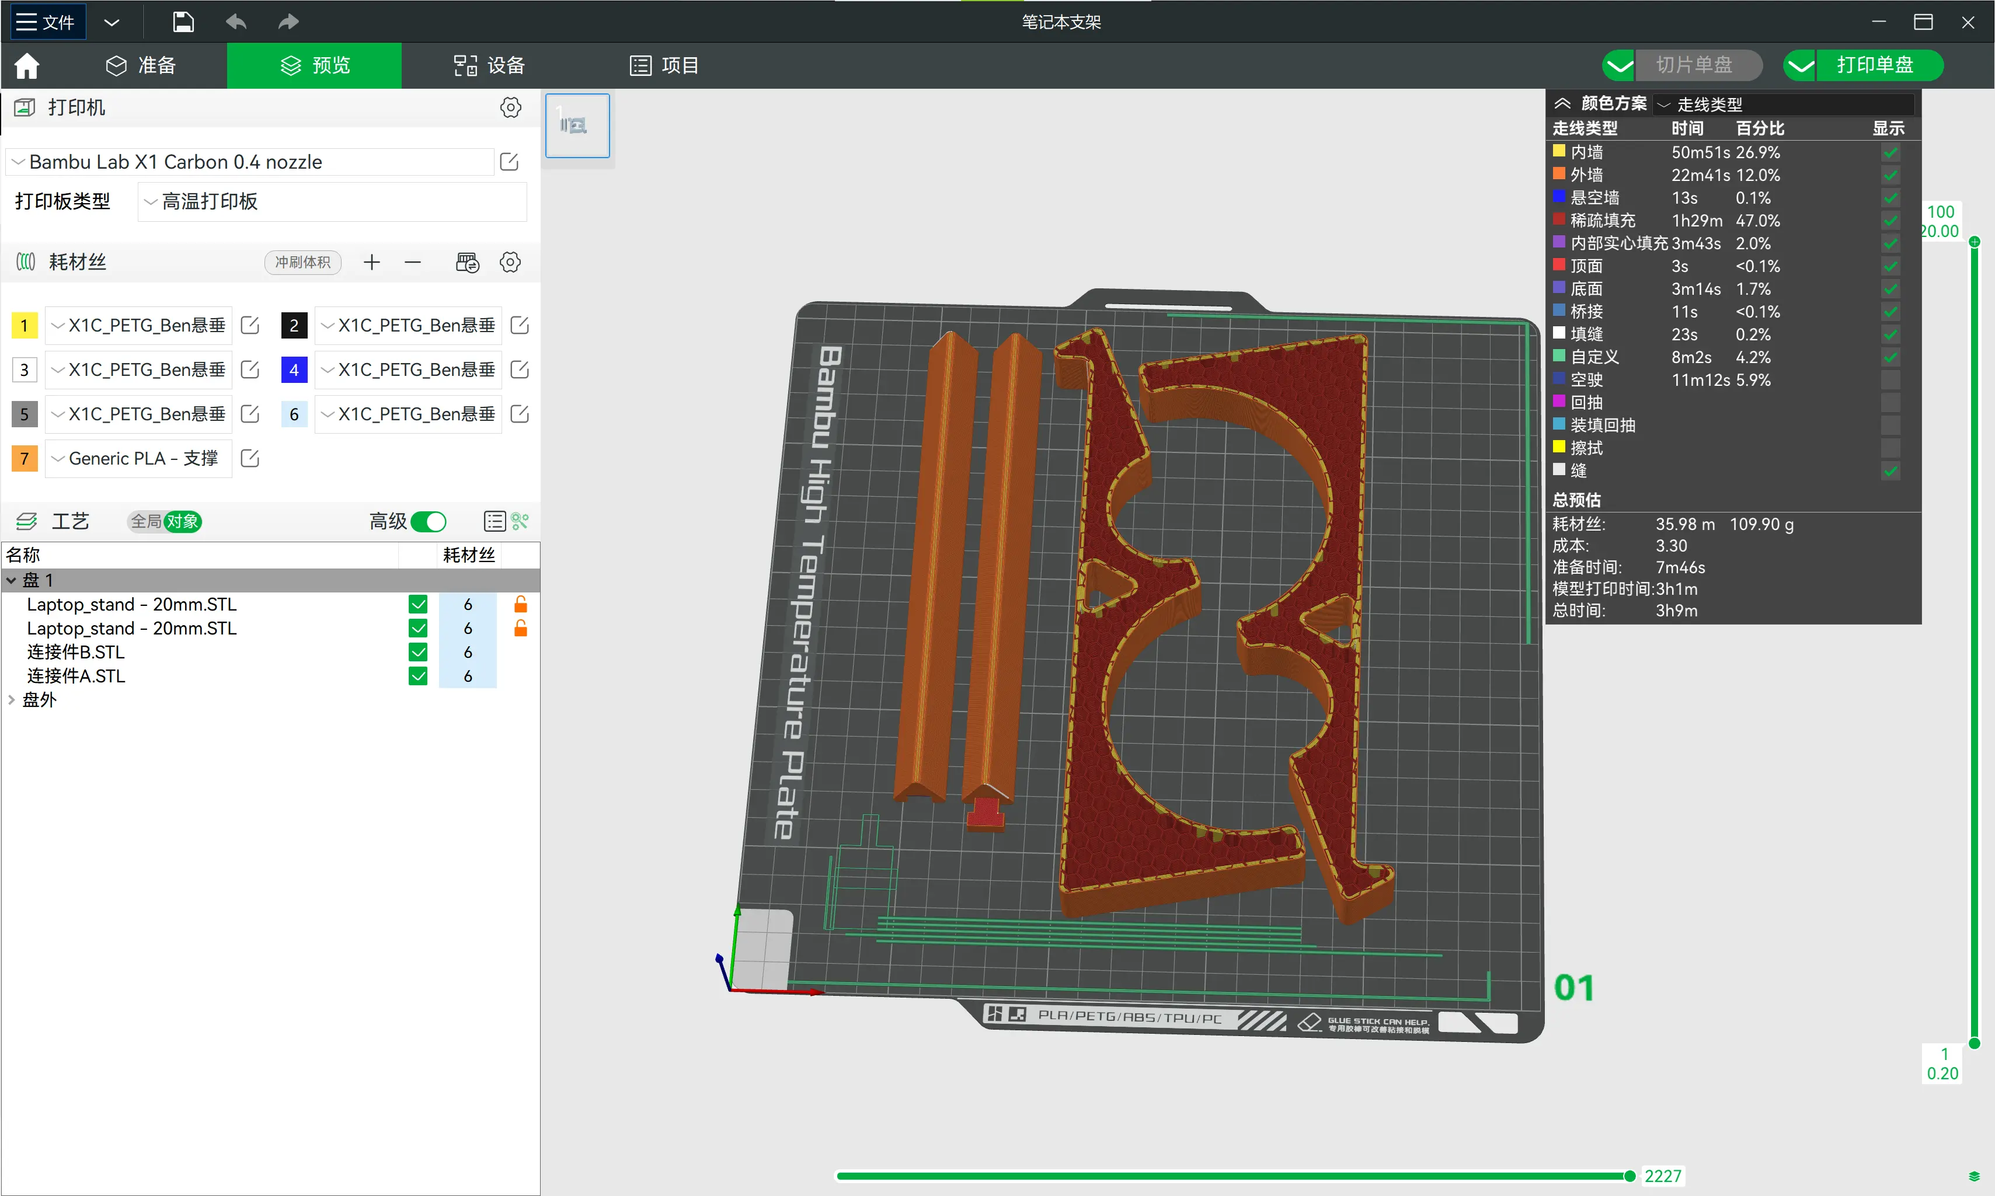
Task: Click the Undo arrow icon
Action: pos(235,22)
